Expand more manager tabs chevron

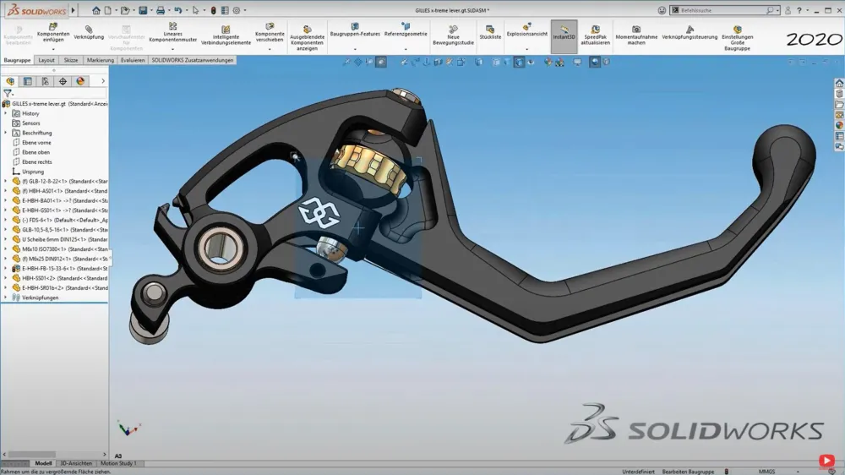(x=103, y=81)
